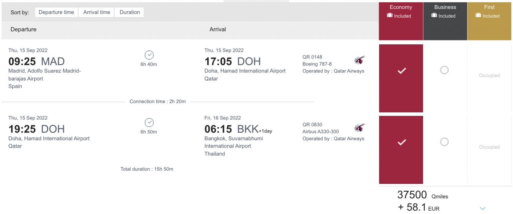Click flight number QR 0148 text
513x214 pixels.
(312, 57)
